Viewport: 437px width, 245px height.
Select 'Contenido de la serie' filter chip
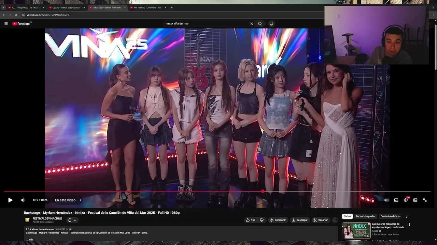click(x=391, y=216)
